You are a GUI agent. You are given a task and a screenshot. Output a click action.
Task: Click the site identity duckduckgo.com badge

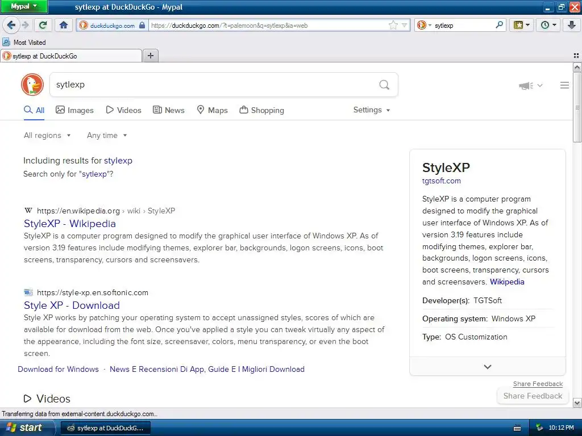coord(113,25)
